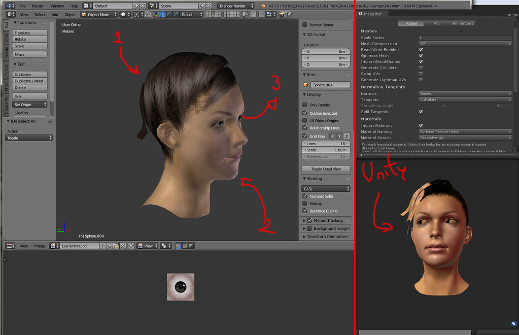Toggle Backface Culling in the Display panel
Image resolution: width=519 pixels, height=335 pixels.
point(303,211)
